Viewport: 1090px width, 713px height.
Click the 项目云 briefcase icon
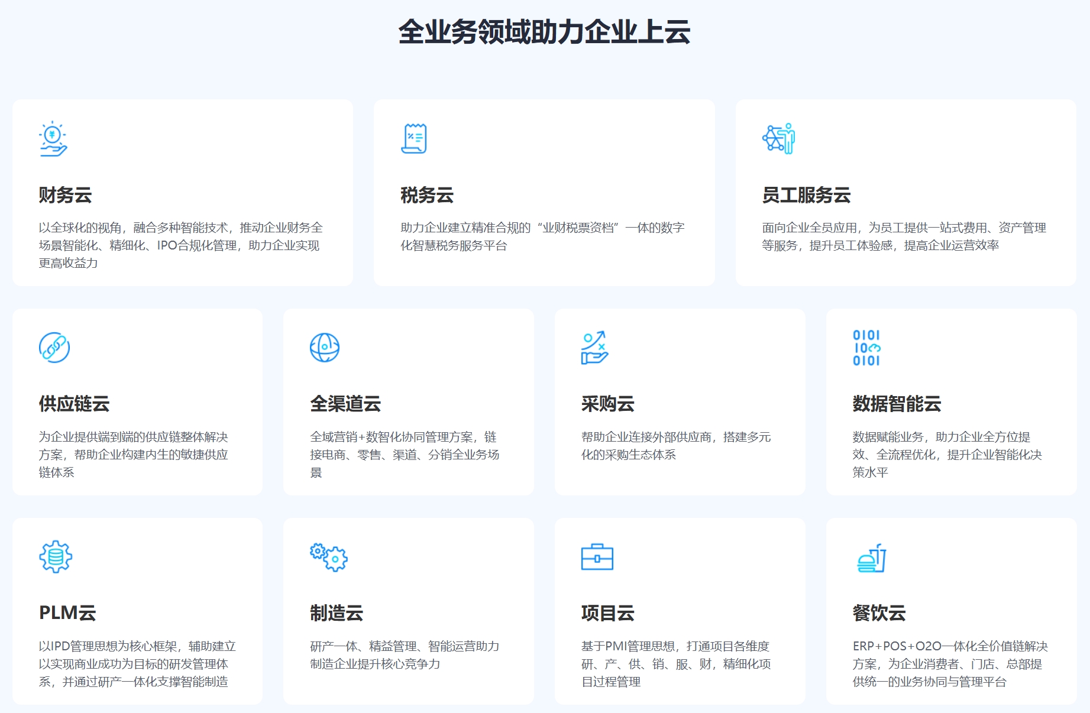[x=597, y=557]
